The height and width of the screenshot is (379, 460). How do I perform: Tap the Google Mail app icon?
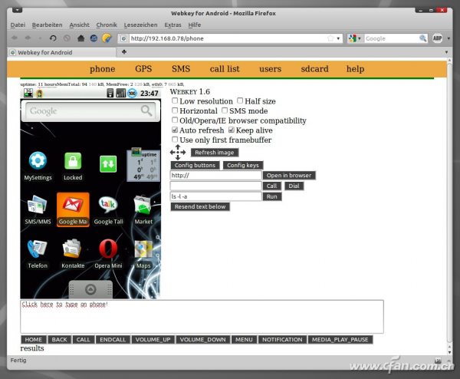(x=73, y=209)
